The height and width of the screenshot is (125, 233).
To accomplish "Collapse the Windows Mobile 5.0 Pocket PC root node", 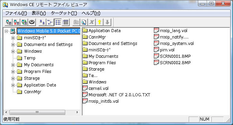I will pyautogui.click(x=6, y=31).
